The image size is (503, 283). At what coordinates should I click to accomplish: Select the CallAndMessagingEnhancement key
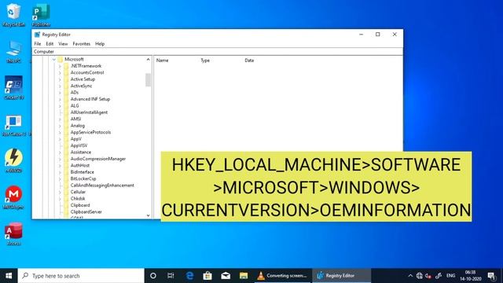[102, 186]
